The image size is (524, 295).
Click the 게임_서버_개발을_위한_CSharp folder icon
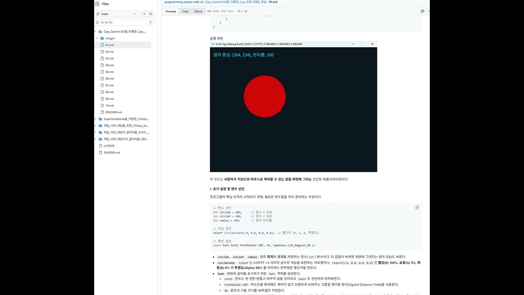(x=100, y=126)
